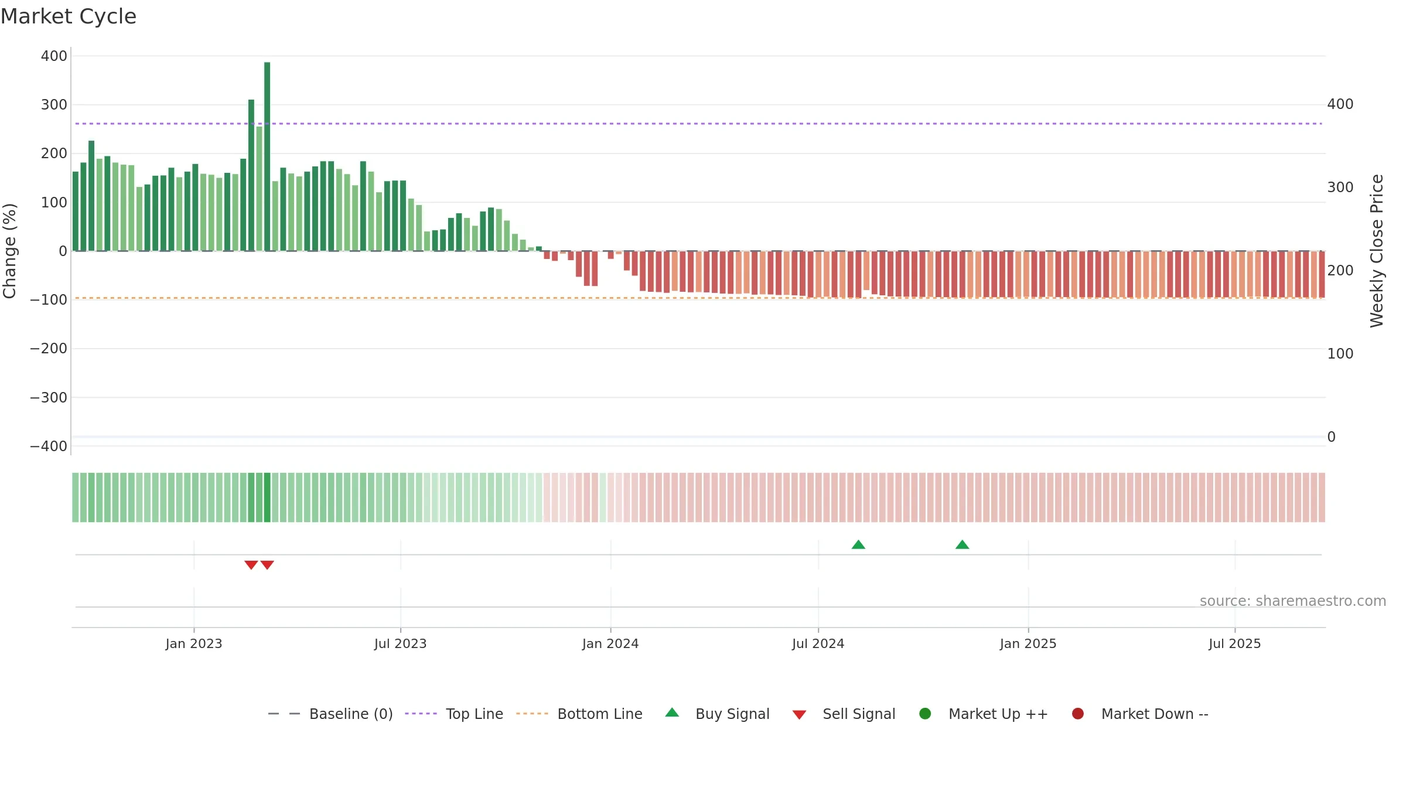Viewport: 1406px width, 791px height.
Task: Click the −400 left axis tick label
Action: click(49, 446)
